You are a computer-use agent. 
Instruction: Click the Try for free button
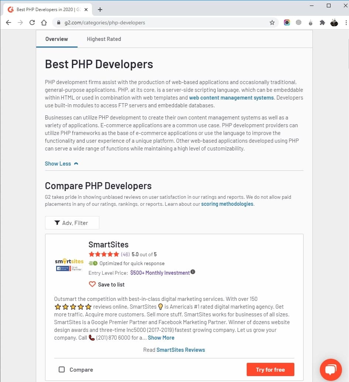[270, 369]
